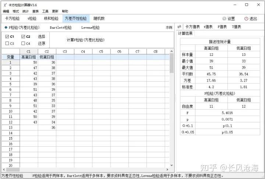Switch to the 随机数 tab
The width and height of the screenshot is (265, 179).
tap(99, 18)
